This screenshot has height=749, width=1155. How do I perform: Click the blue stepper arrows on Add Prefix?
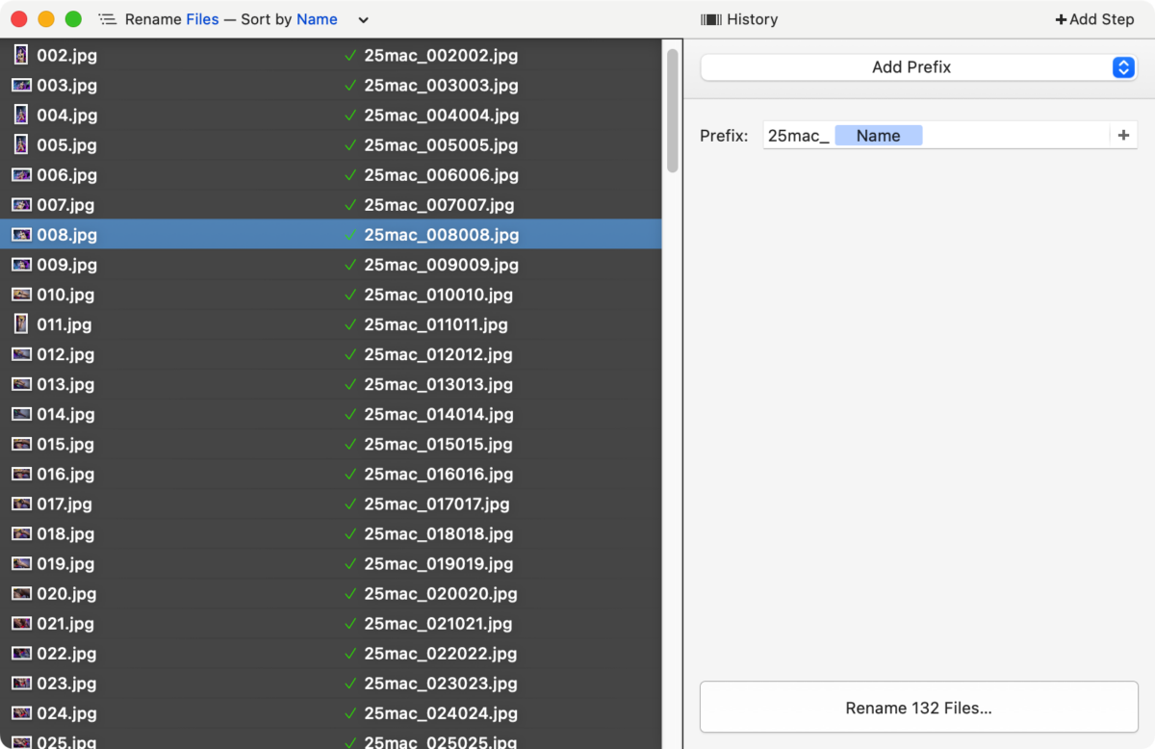pyautogui.click(x=1123, y=67)
